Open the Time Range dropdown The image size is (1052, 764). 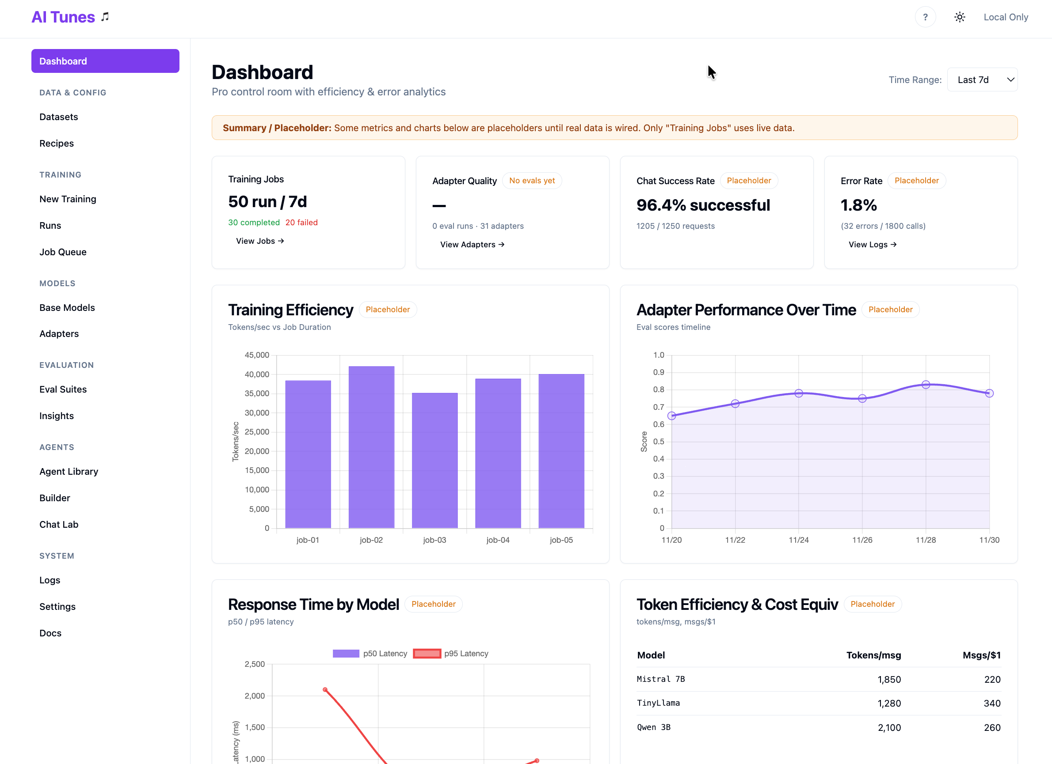982,79
